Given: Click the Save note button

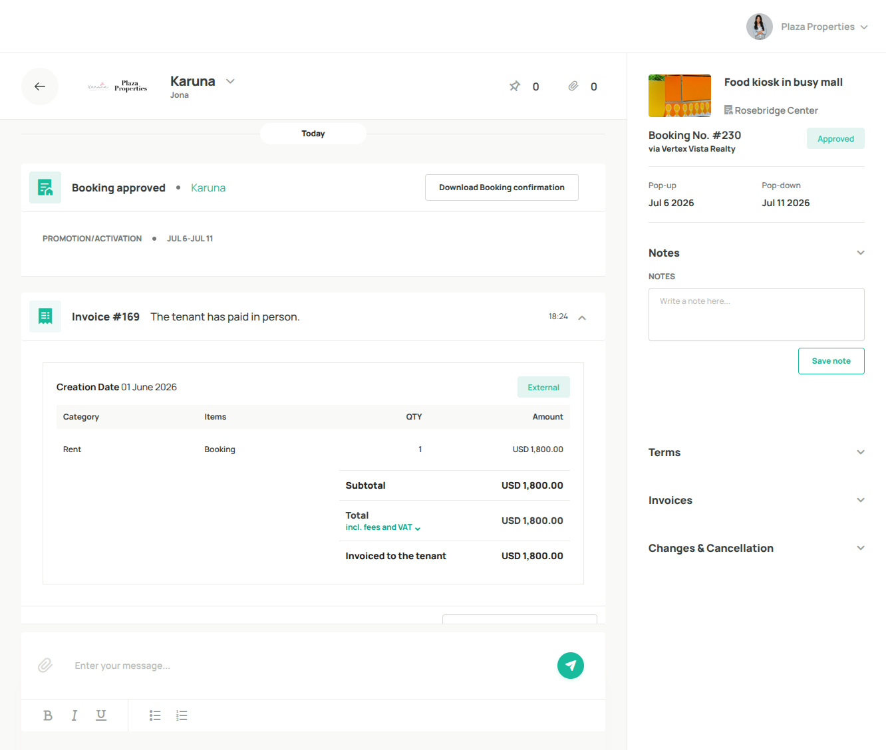Looking at the screenshot, I should 831,361.
